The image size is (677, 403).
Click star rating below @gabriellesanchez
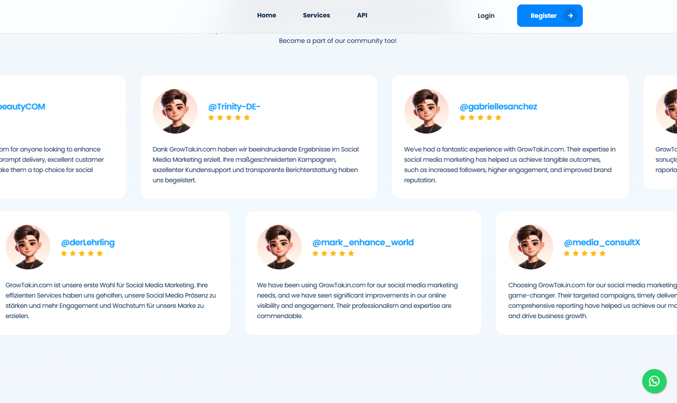480,118
